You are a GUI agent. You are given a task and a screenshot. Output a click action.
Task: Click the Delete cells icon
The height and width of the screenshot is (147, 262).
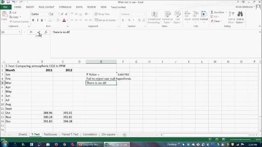[196, 14]
